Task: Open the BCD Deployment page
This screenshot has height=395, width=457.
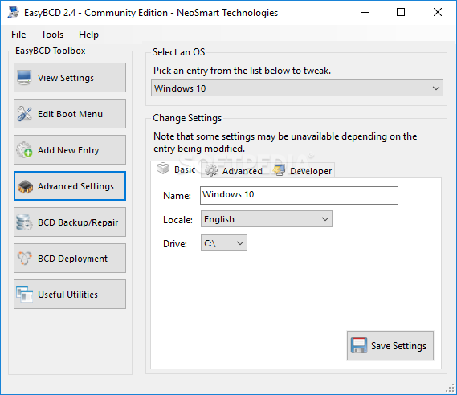Action: pyautogui.click(x=70, y=258)
